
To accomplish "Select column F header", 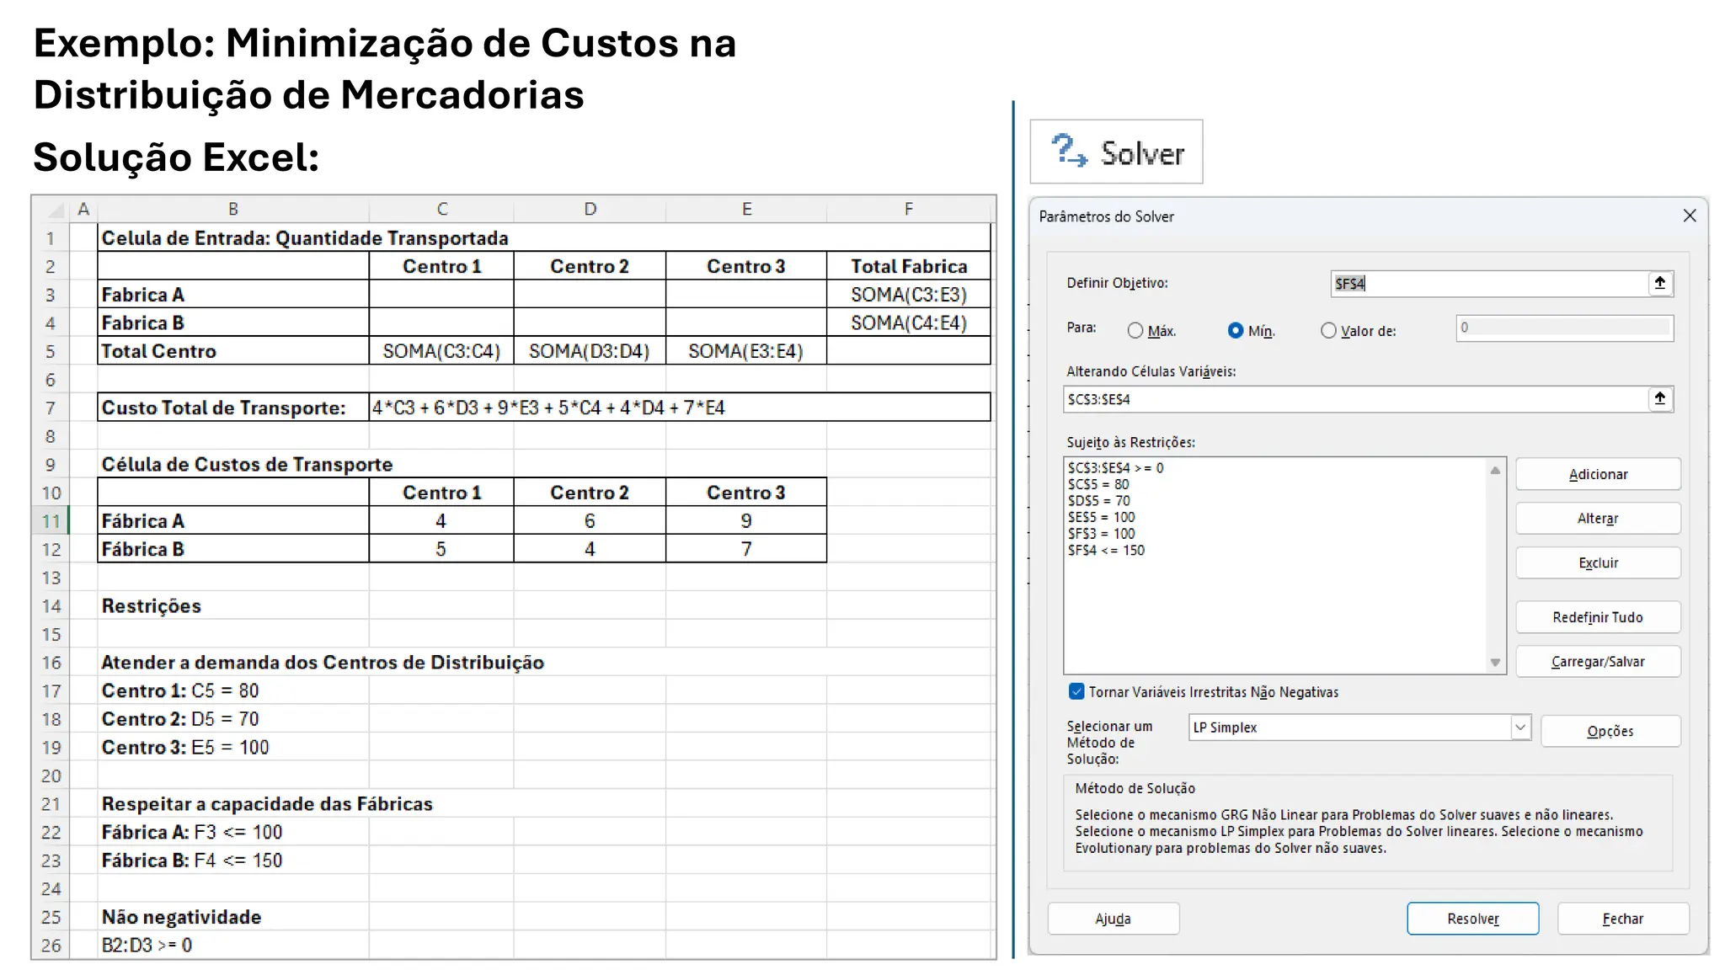I will pos(909,209).
